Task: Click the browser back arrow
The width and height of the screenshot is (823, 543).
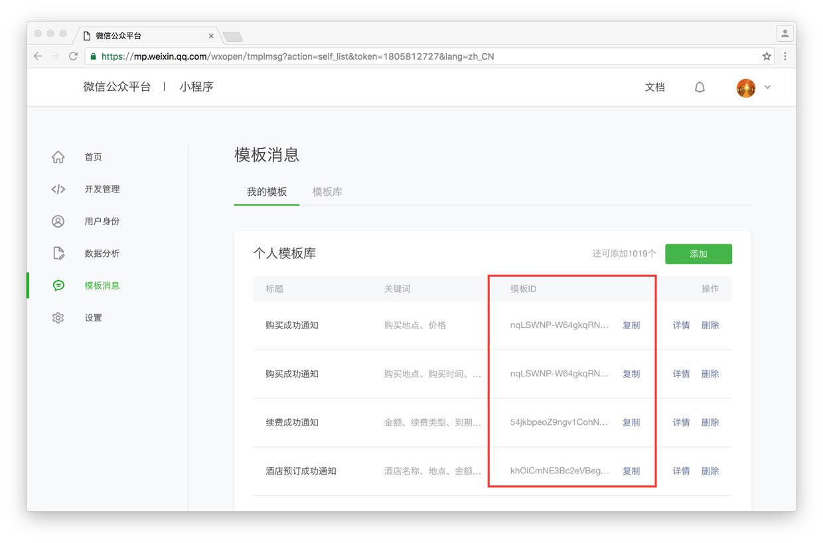Action: tap(38, 56)
